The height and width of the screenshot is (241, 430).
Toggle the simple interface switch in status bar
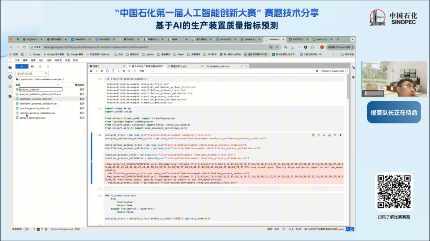pyautogui.click(x=25, y=229)
